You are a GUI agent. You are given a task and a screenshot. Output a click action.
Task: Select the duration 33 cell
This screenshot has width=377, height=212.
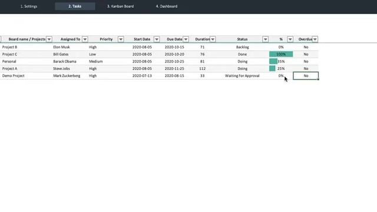pyautogui.click(x=202, y=76)
